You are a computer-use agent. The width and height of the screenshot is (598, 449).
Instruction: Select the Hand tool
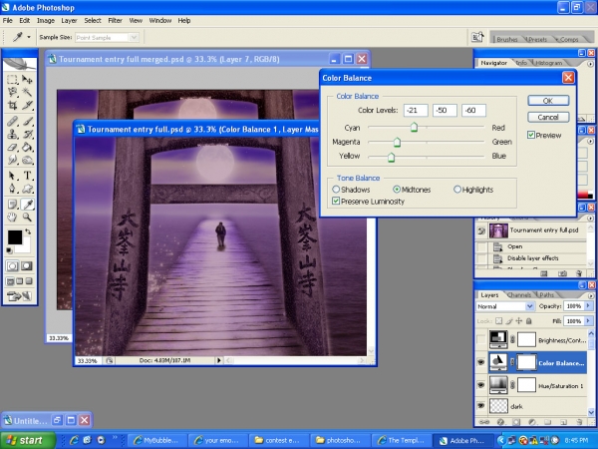tap(12, 218)
